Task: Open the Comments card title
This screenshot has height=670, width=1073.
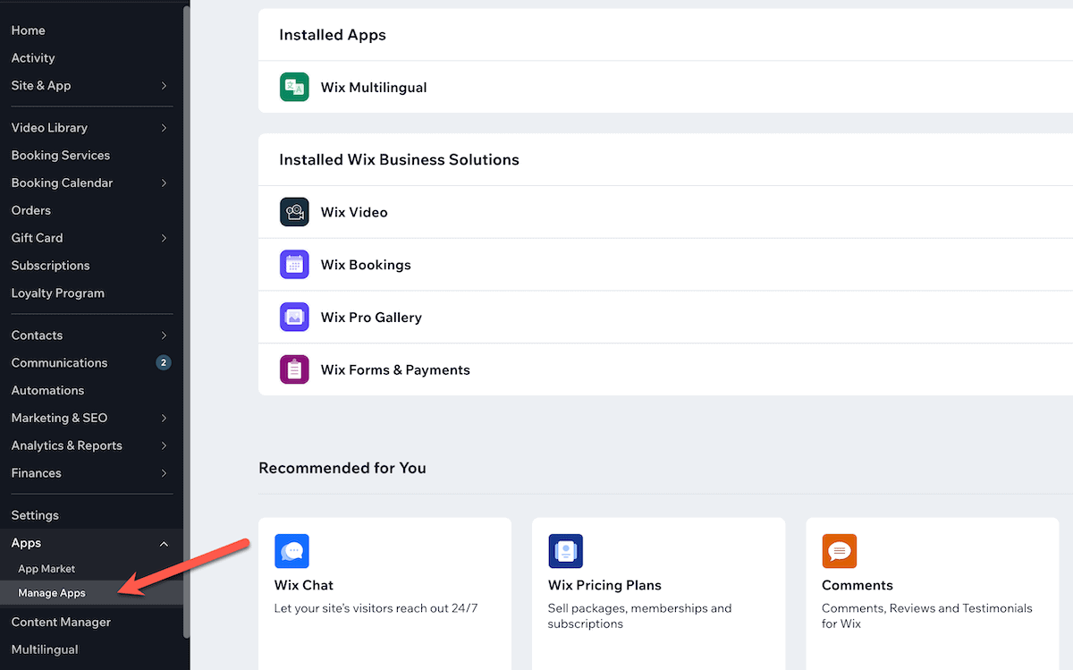Action: click(858, 585)
